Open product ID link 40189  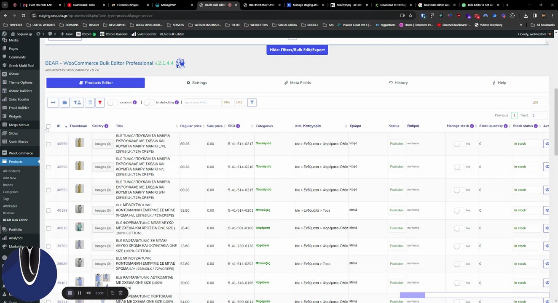(62, 210)
